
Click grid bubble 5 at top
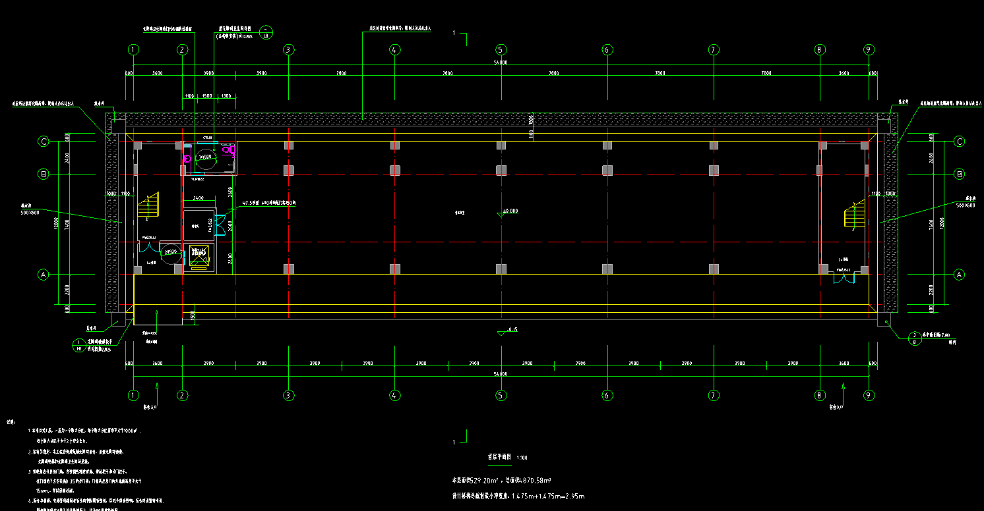coord(501,49)
